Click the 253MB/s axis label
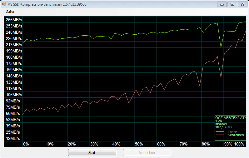Image resolution: width=249 pixels, height=158 pixels. coord(14,26)
